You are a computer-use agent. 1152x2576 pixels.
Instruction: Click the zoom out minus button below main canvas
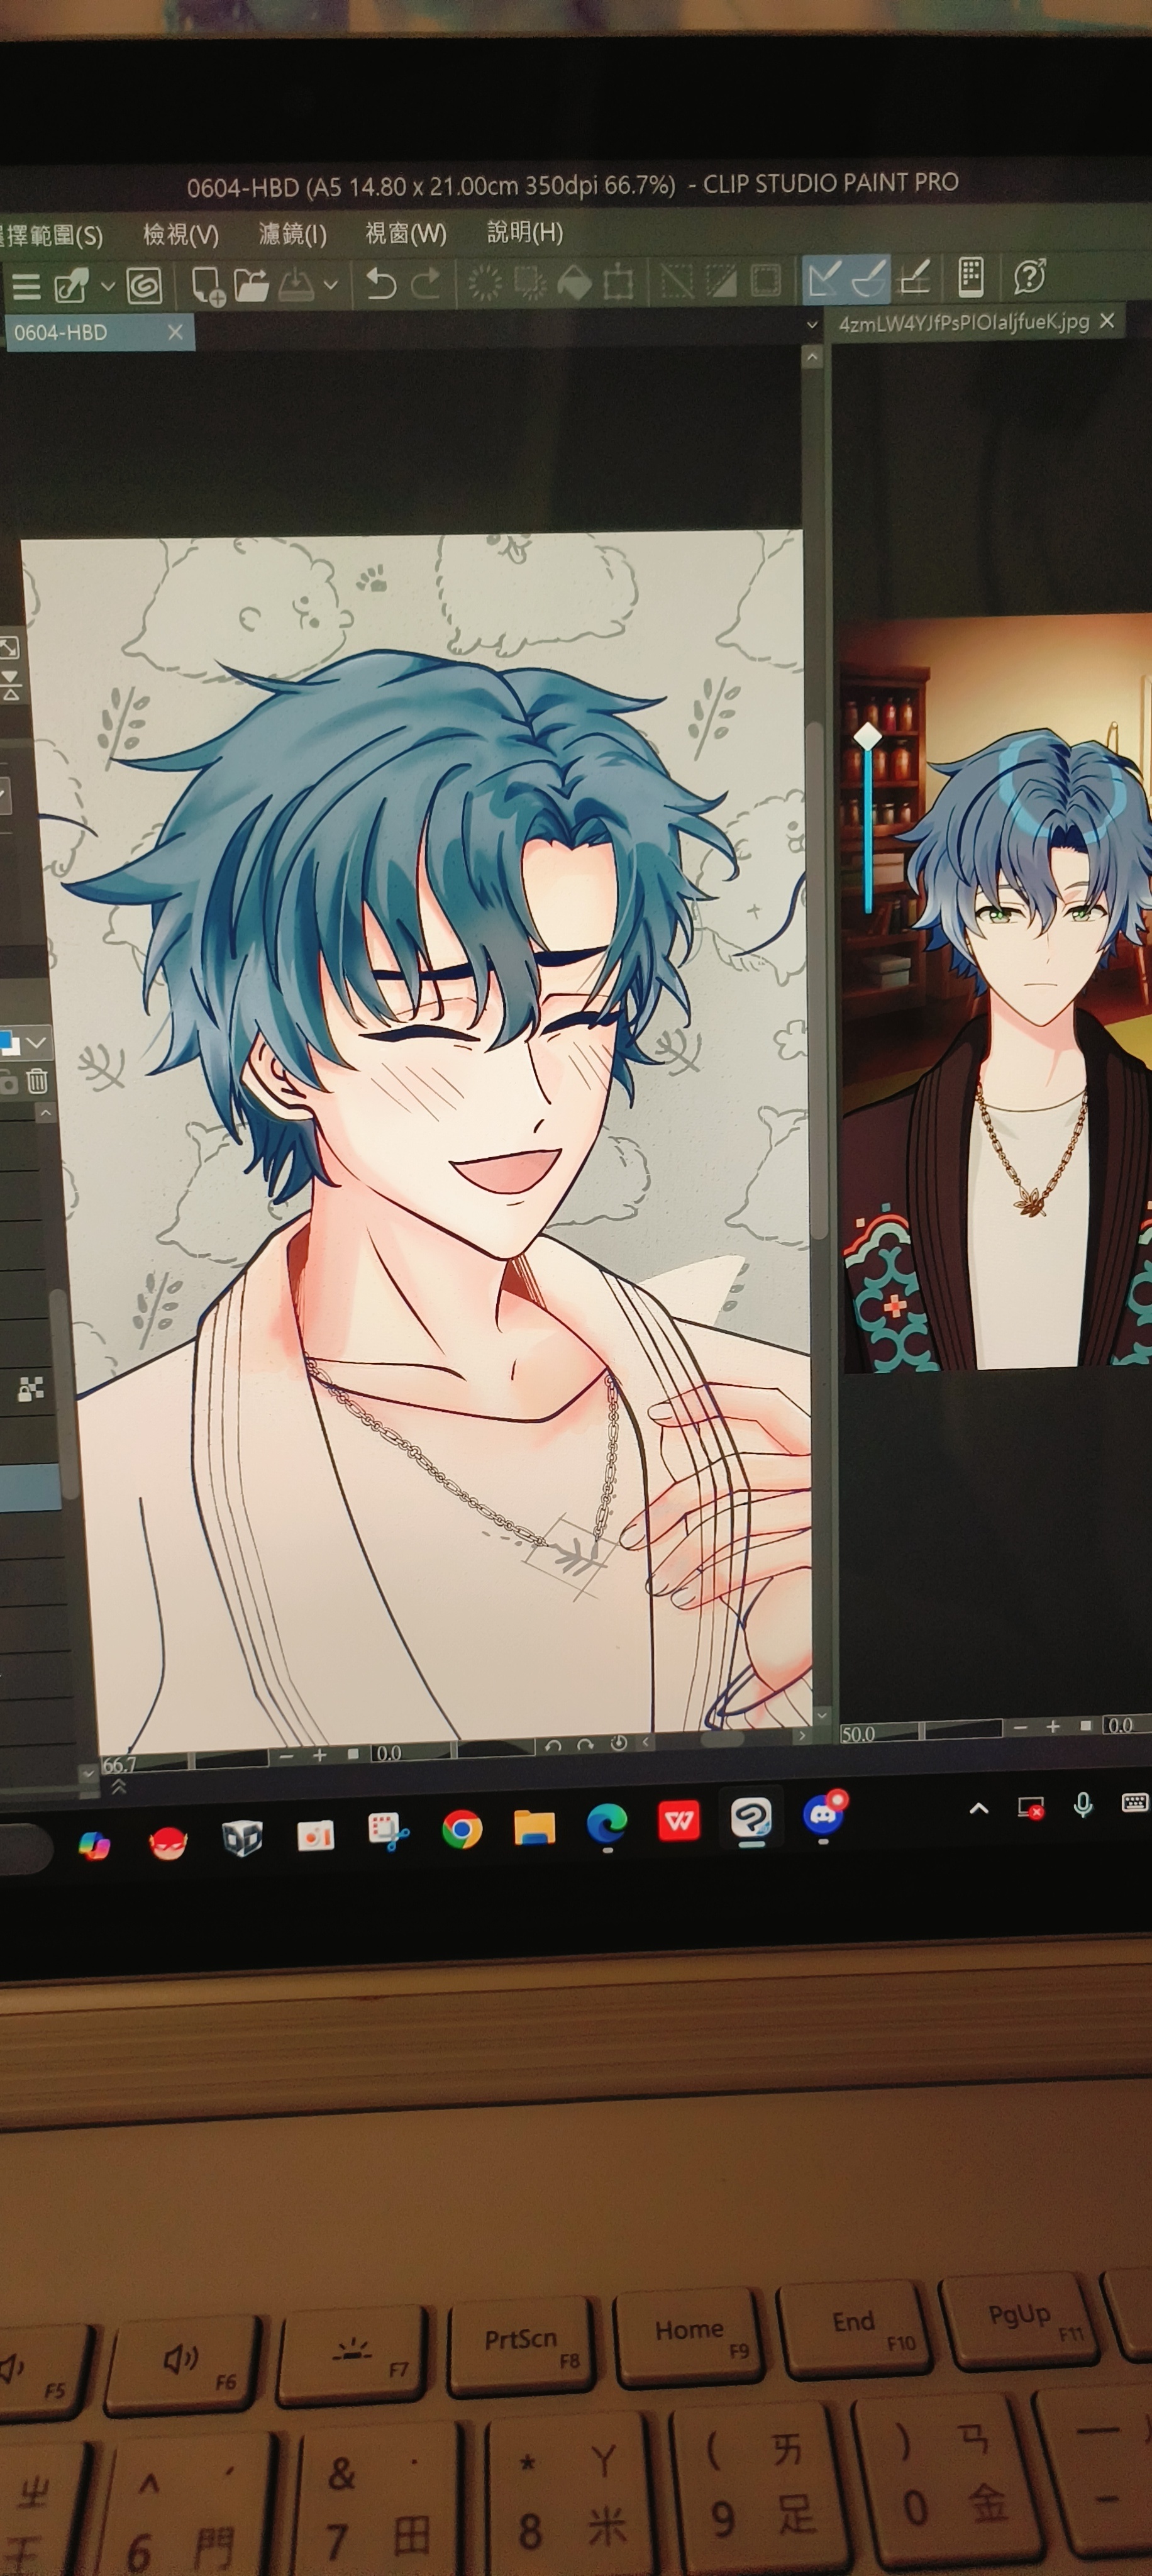(287, 1755)
